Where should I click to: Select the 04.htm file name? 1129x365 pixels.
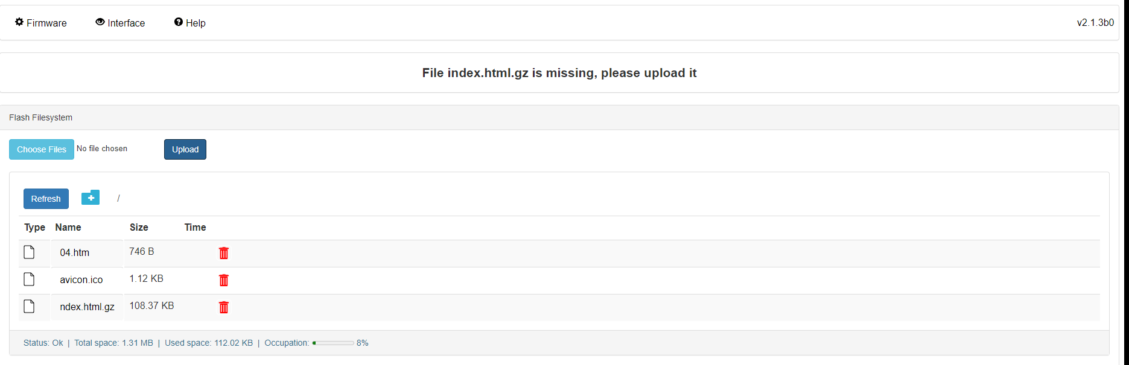[x=75, y=252]
